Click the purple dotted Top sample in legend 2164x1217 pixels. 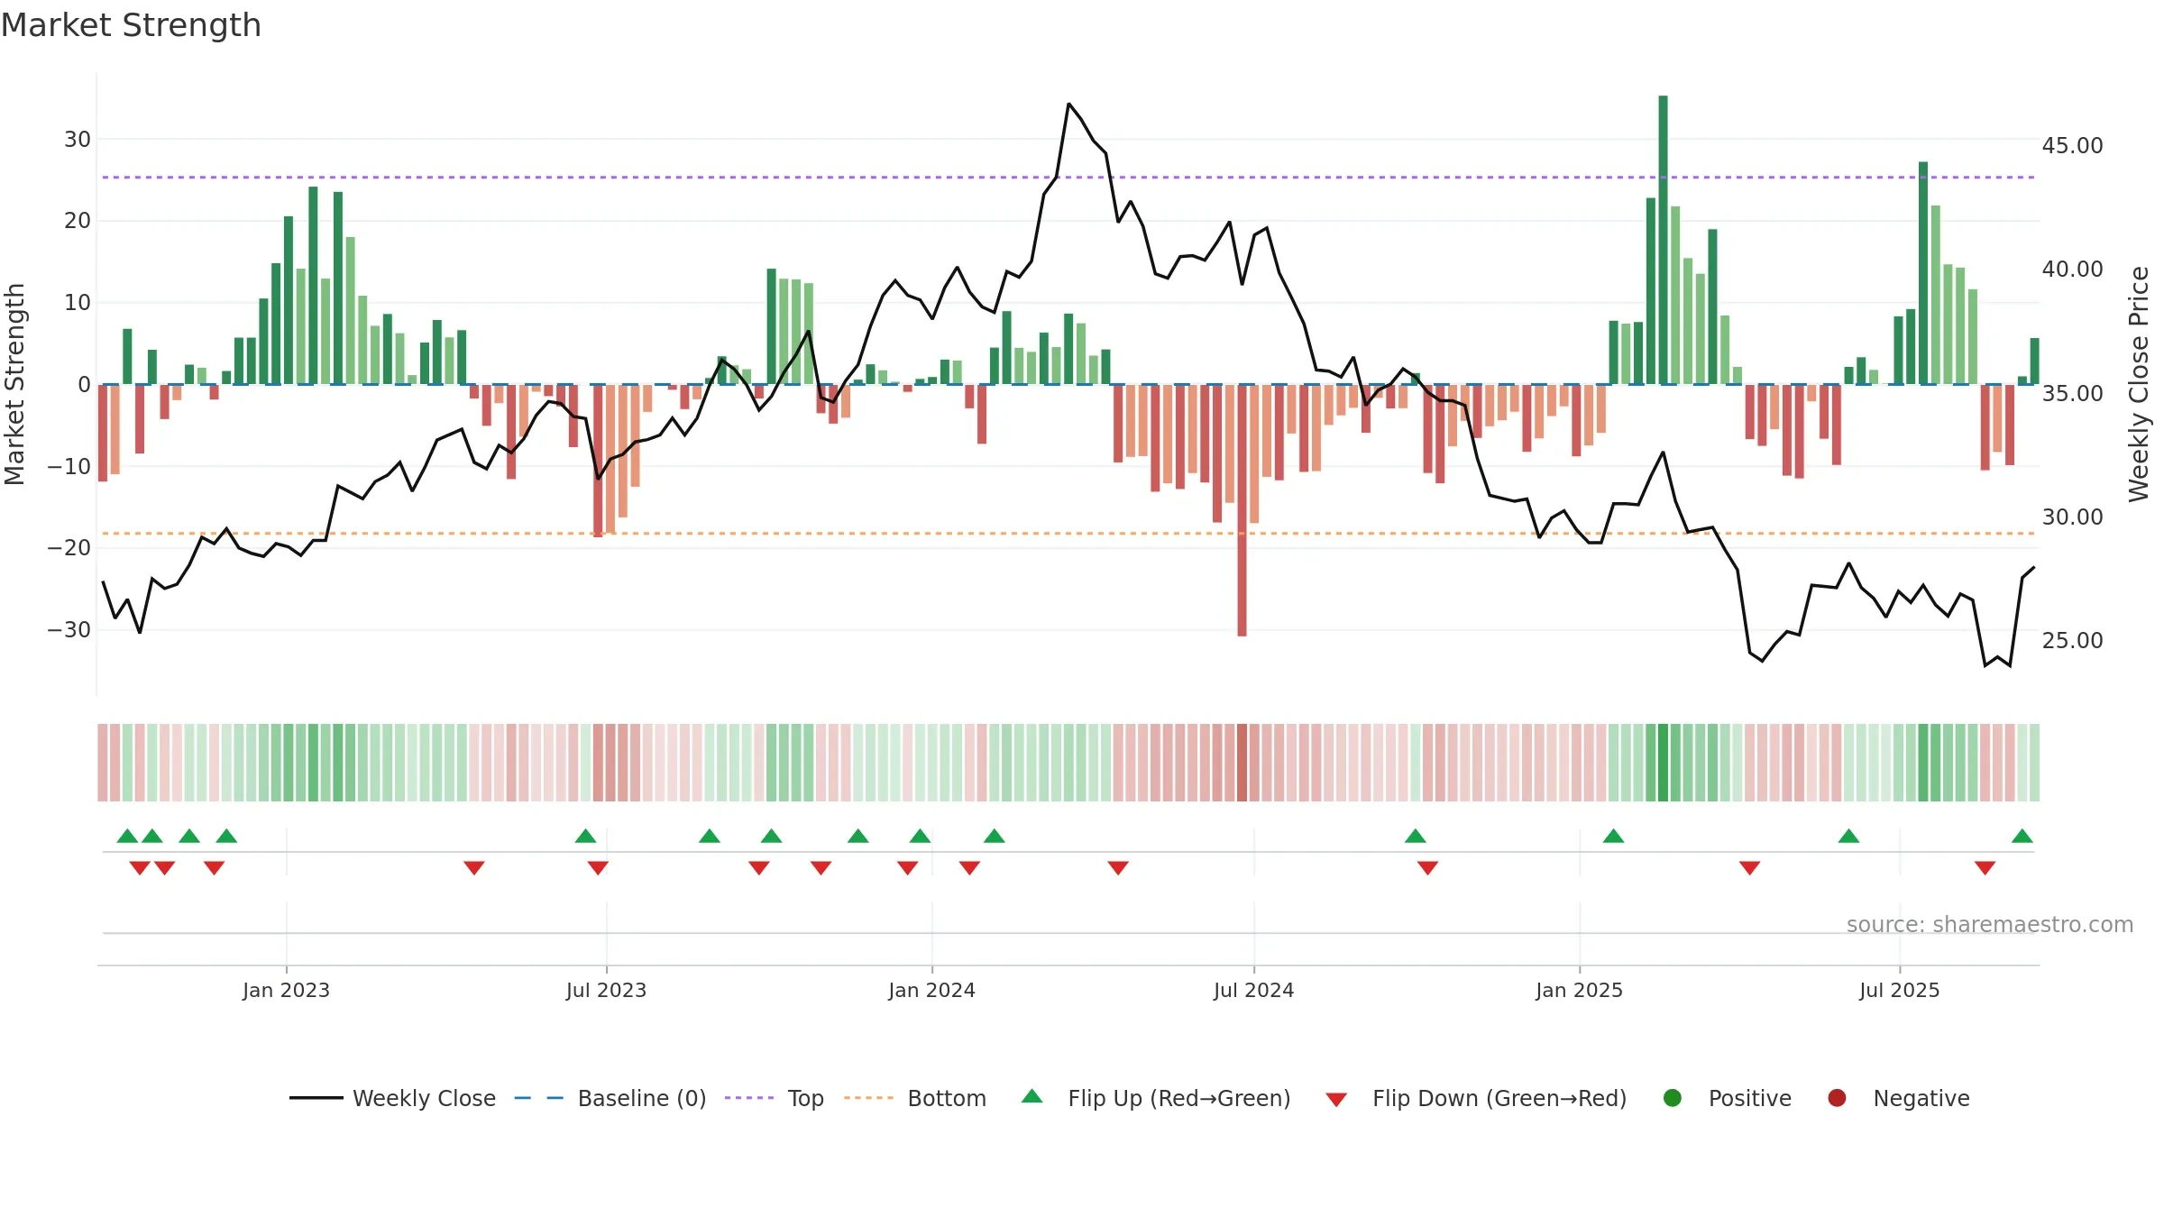click(749, 1098)
